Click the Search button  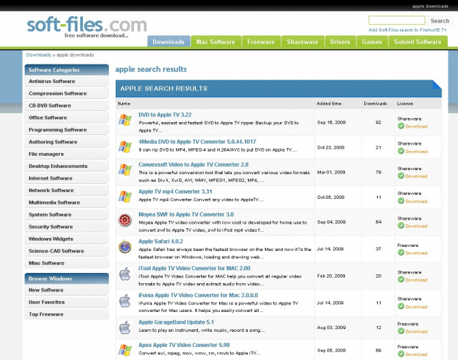click(440, 21)
